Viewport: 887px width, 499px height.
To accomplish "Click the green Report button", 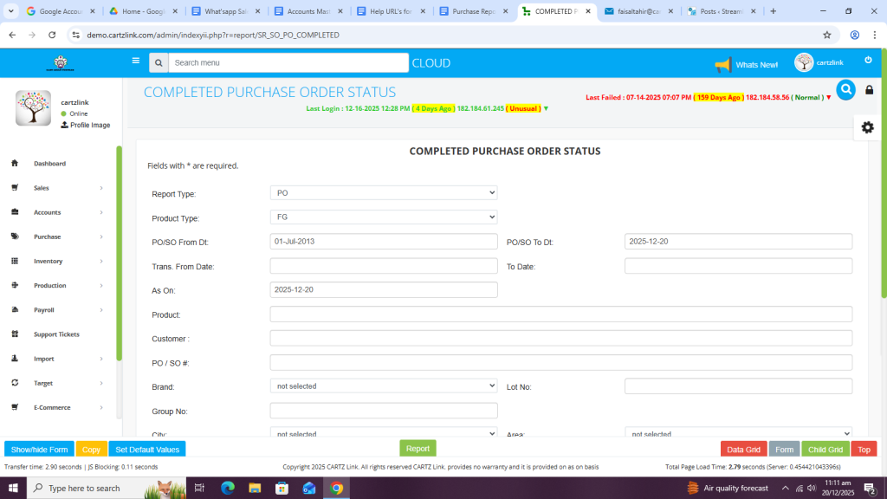I will point(418,449).
